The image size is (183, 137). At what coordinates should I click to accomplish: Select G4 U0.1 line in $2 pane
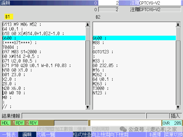[x=134, y=79]
